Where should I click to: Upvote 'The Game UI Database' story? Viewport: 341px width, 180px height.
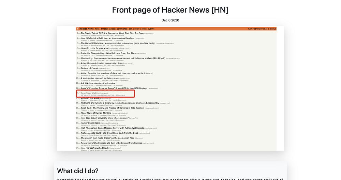80,44
